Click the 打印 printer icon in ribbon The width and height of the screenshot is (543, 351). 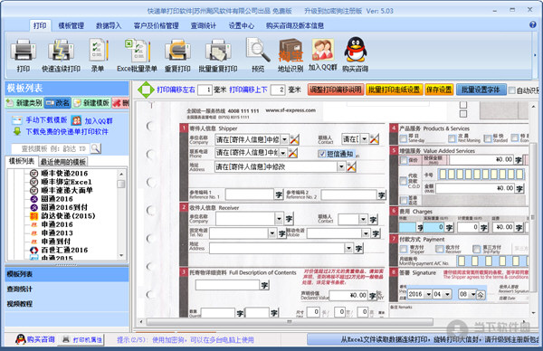tap(24, 55)
